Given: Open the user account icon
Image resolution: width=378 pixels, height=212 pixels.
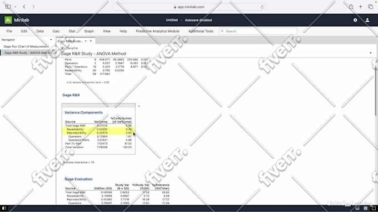Looking at the screenshot, I should (x=367, y=20).
